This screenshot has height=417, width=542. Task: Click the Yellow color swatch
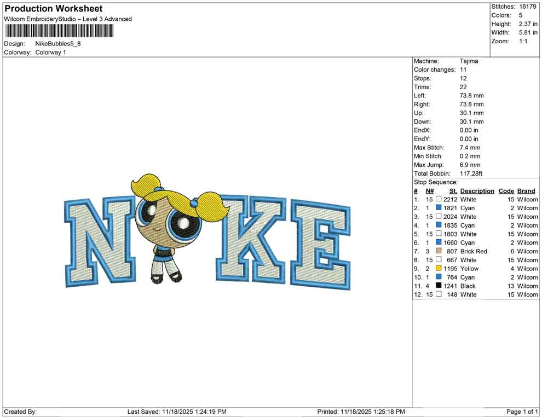(x=439, y=268)
